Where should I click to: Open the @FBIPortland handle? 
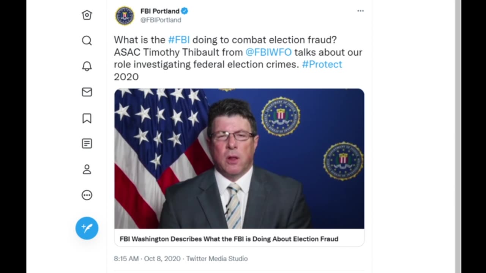tap(161, 20)
